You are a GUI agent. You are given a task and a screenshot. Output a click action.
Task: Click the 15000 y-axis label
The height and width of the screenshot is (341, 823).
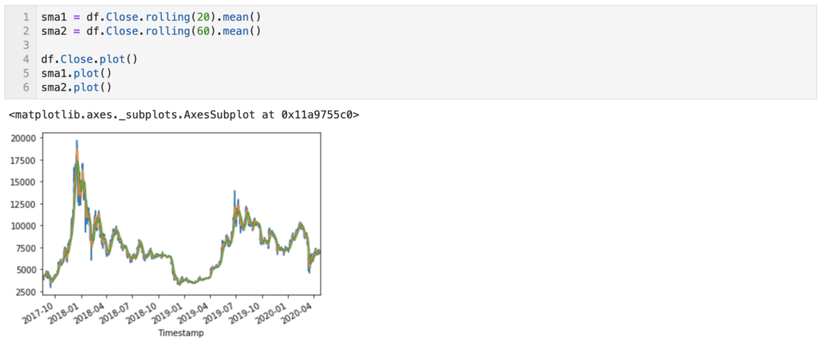[x=24, y=182]
